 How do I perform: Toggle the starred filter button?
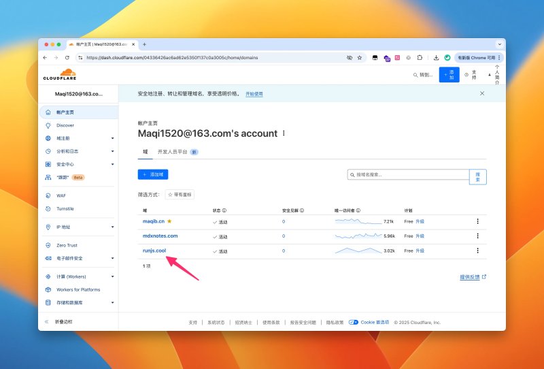click(x=180, y=195)
